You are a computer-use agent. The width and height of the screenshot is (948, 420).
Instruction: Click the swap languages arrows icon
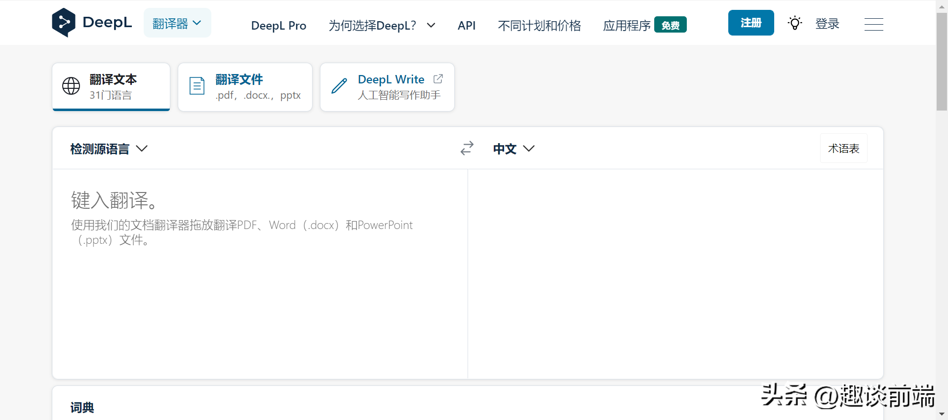click(467, 148)
